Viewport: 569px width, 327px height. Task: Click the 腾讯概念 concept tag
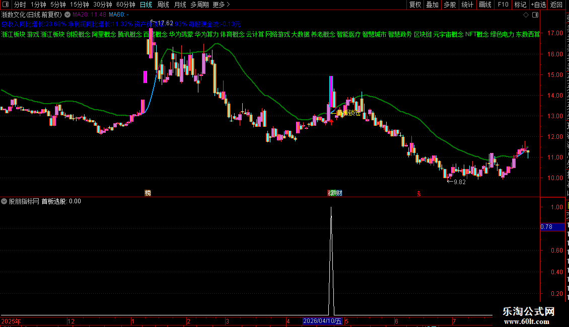tap(129, 34)
